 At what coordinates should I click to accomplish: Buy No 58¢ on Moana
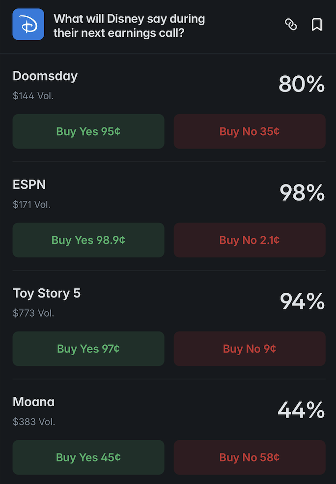(250, 457)
